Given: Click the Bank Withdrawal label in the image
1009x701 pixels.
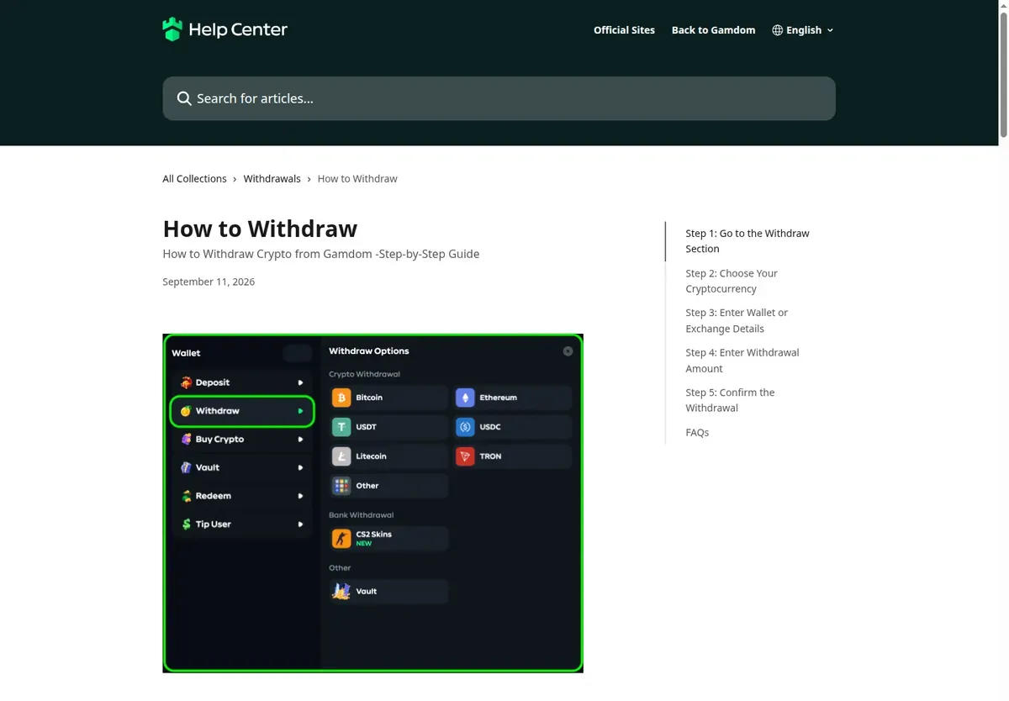Looking at the screenshot, I should [361, 515].
